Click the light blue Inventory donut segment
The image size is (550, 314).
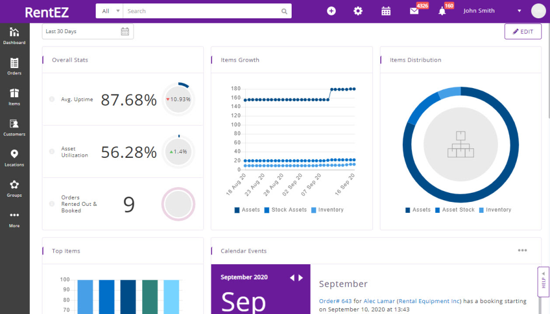(x=450, y=93)
